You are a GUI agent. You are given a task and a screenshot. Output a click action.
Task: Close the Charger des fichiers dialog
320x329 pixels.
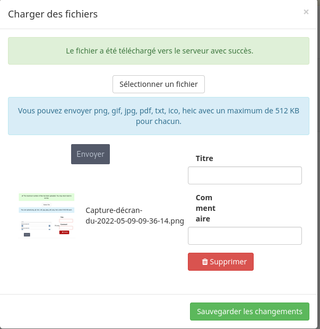click(306, 12)
